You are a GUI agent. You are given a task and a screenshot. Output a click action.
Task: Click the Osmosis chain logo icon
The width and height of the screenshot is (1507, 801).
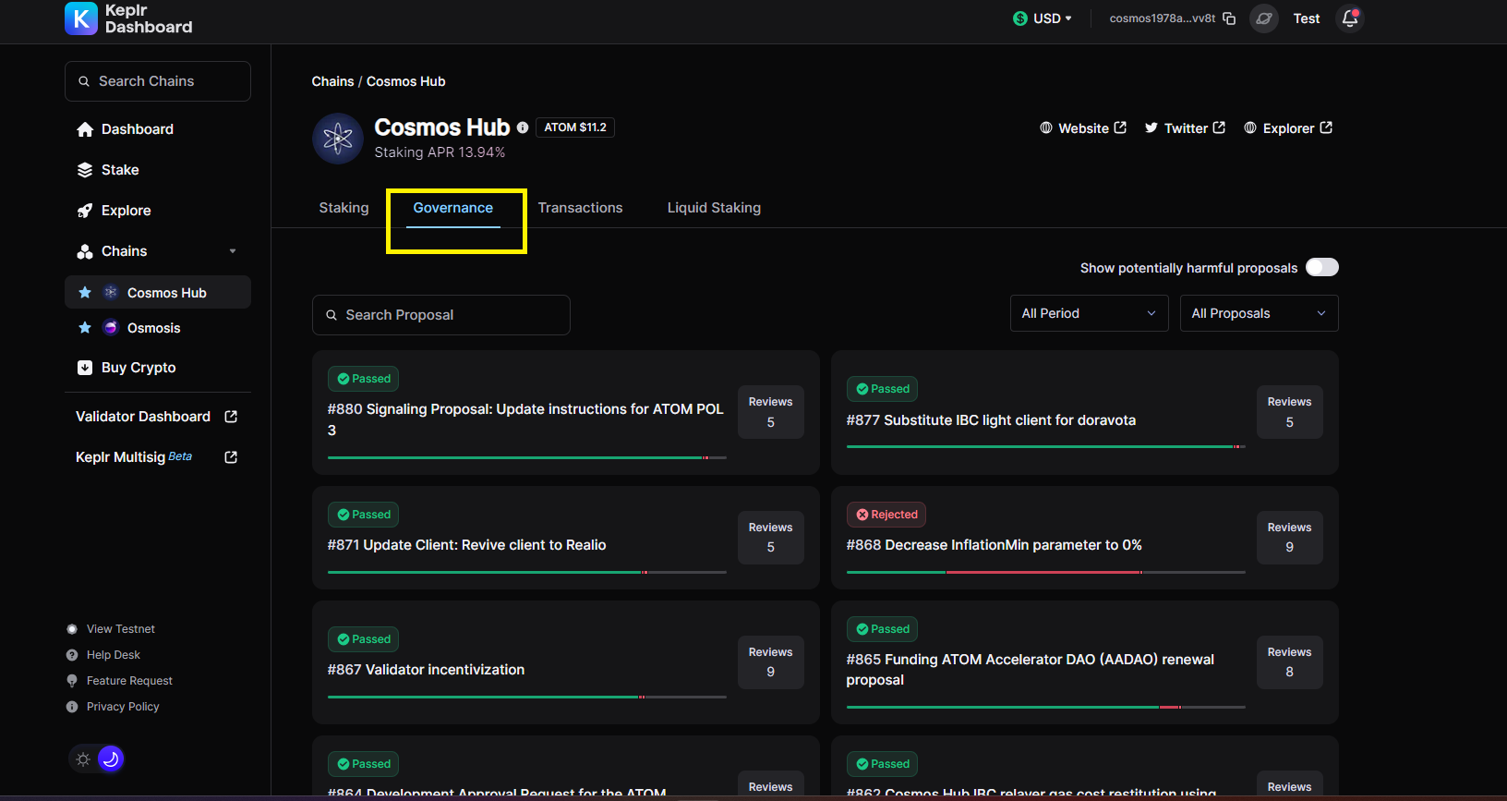click(x=111, y=328)
